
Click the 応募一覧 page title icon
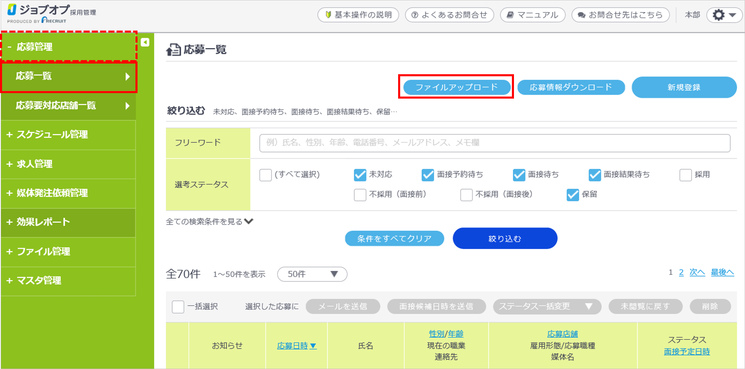(x=174, y=50)
